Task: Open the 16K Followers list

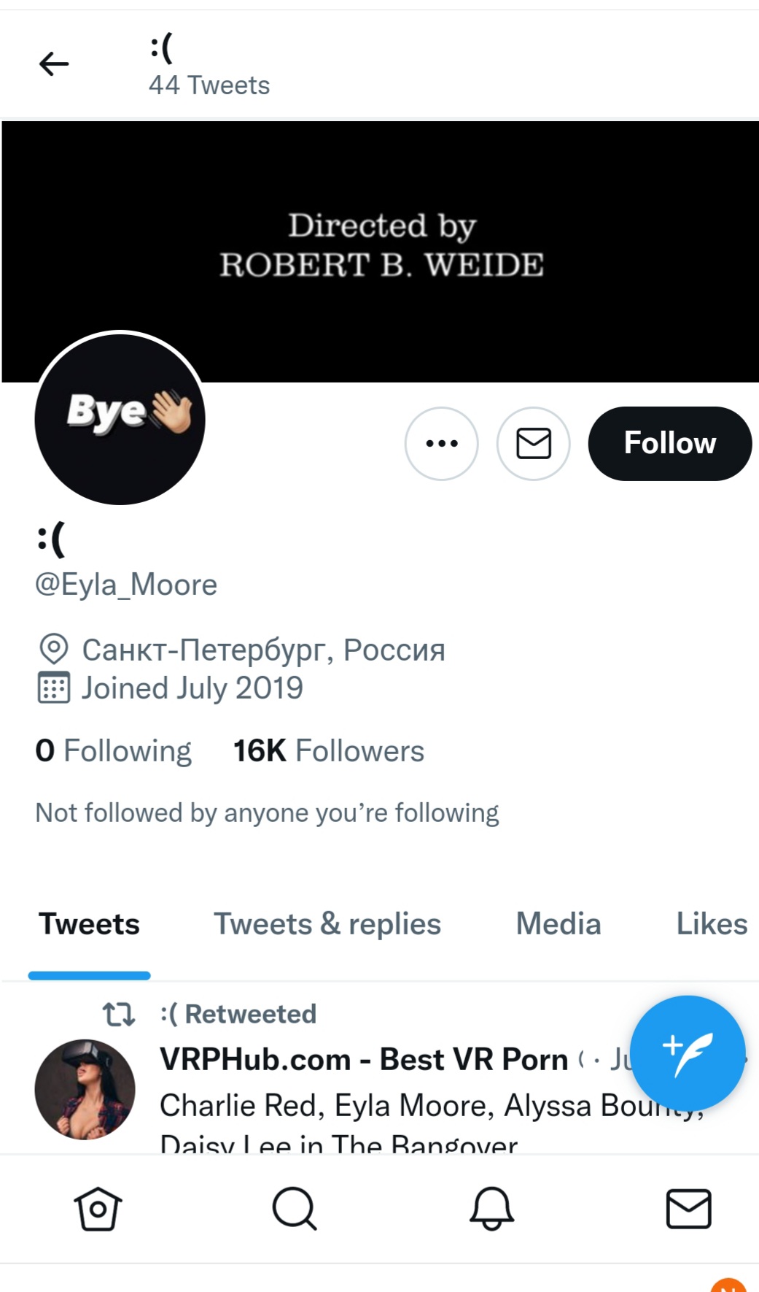Action: click(x=328, y=751)
